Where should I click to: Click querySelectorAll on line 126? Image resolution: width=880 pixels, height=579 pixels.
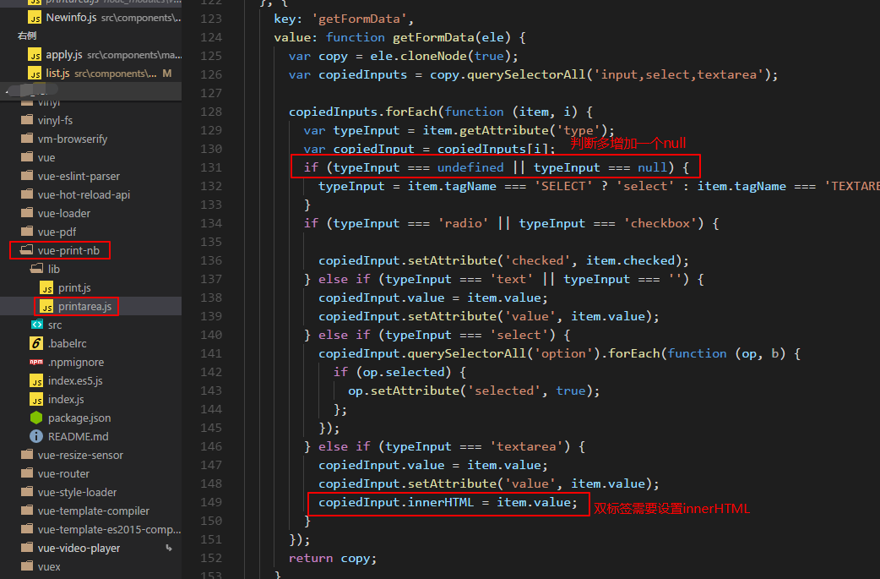(x=526, y=74)
